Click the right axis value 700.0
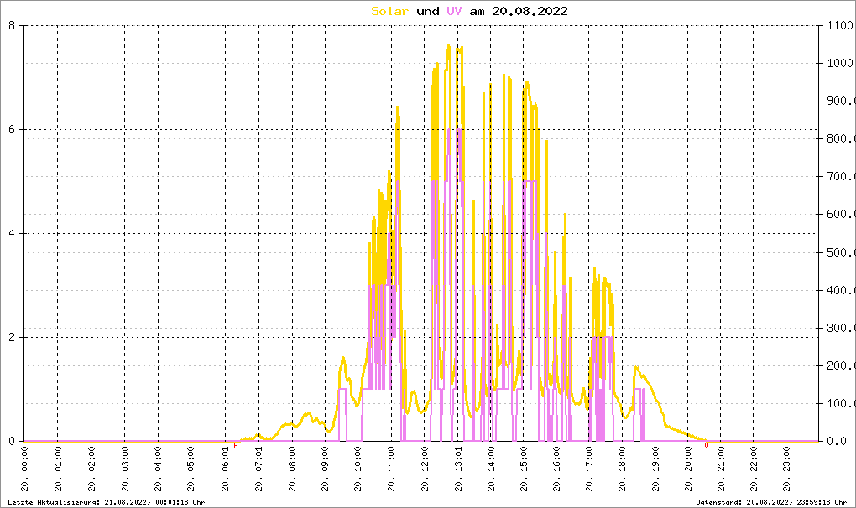 point(841,177)
